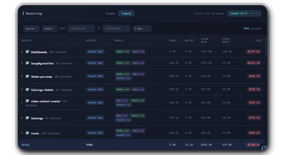
Task: Click Sonnet 4.6 badge in Hunto row
Action: point(123,135)
